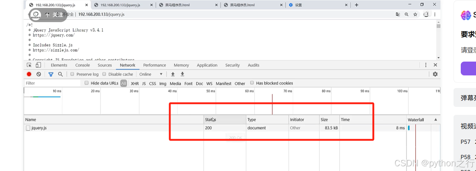Sort by the Initiator column header
This screenshot has width=476, height=171.
click(x=304, y=120)
